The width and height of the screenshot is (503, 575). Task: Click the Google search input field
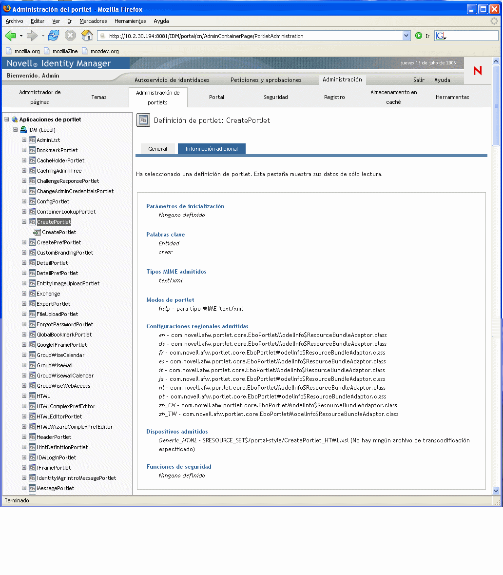(472, 36)
